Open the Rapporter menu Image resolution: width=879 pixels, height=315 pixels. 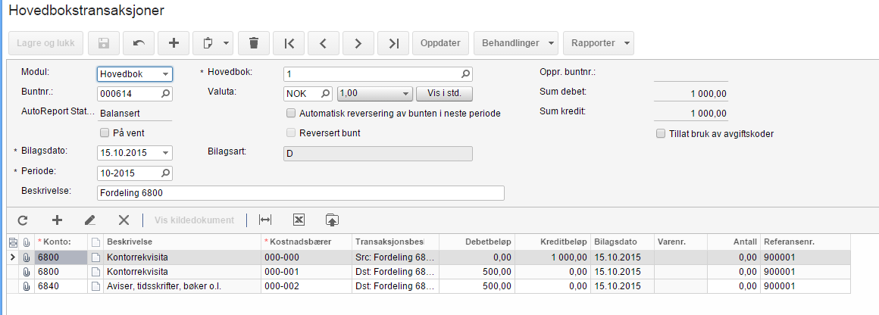[599, 43]
